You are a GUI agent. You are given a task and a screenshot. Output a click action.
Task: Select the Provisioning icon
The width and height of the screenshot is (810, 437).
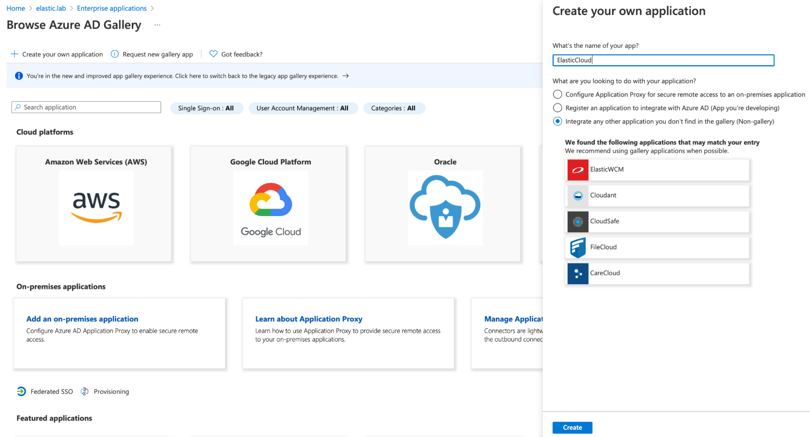(x=85, y=391)
